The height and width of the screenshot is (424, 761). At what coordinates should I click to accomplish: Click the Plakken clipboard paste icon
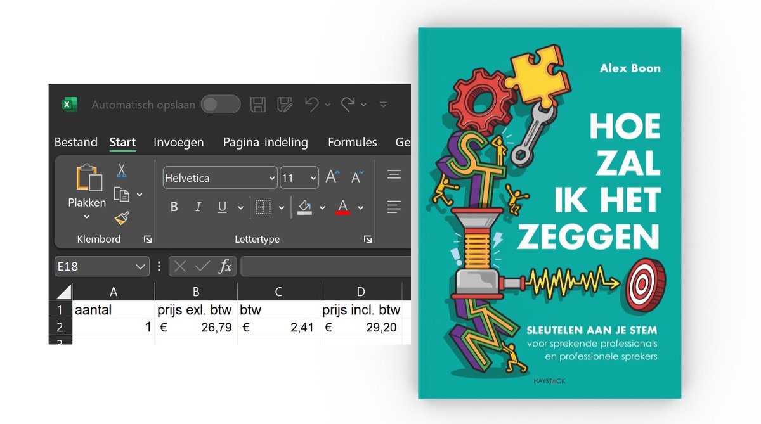click(89, 177)
